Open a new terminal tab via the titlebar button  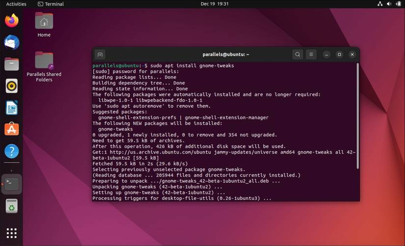(100, 55)
